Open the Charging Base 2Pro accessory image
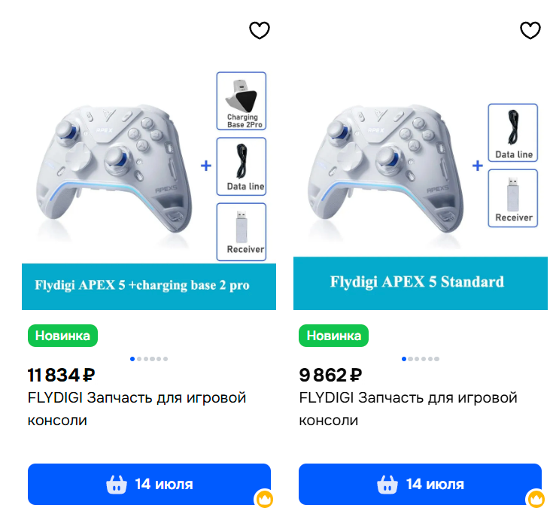Screen dimensions: 553x520 (242, 101)
